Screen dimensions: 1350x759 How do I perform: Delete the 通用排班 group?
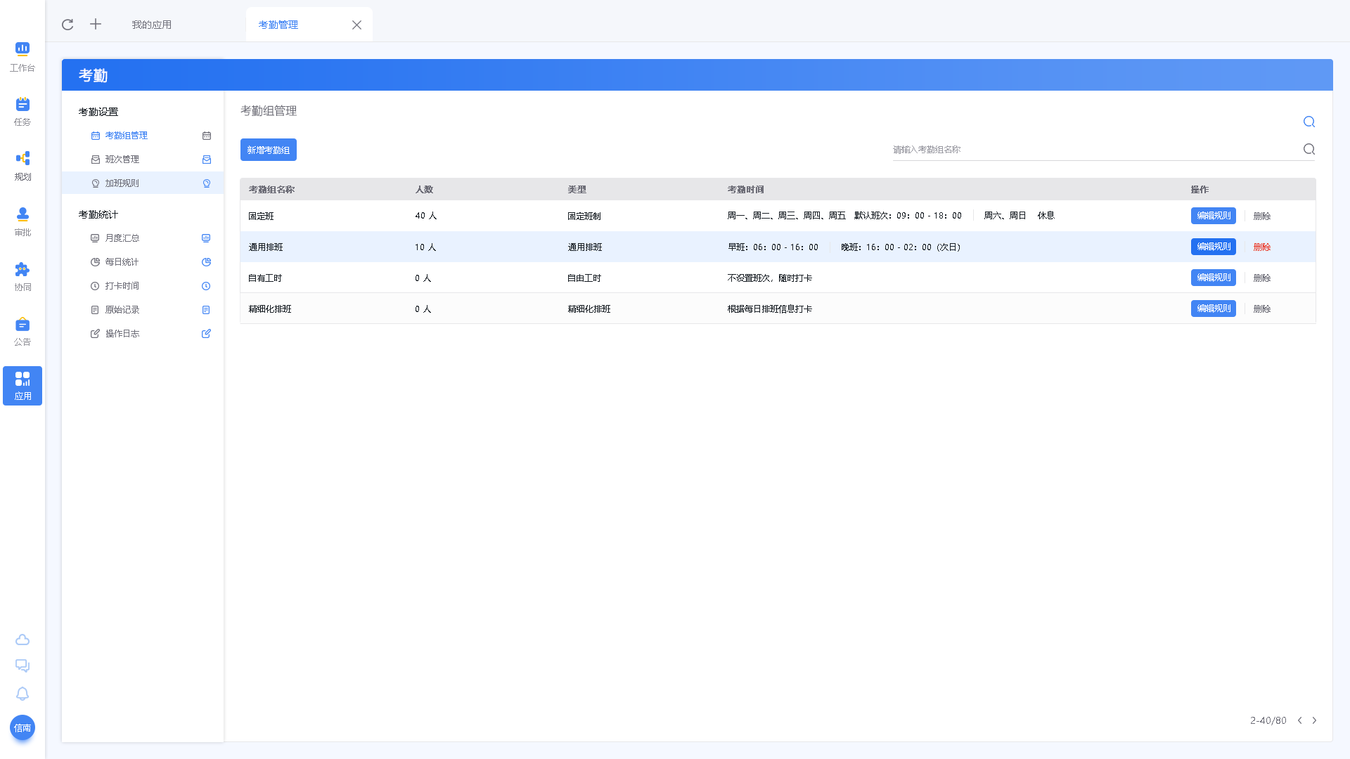click(1261, 247)
